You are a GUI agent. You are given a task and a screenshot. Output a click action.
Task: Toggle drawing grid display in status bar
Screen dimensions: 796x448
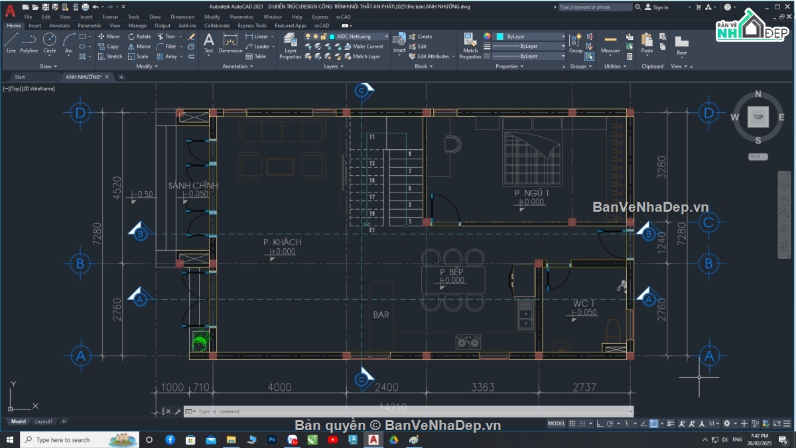[x=573, y=423]
